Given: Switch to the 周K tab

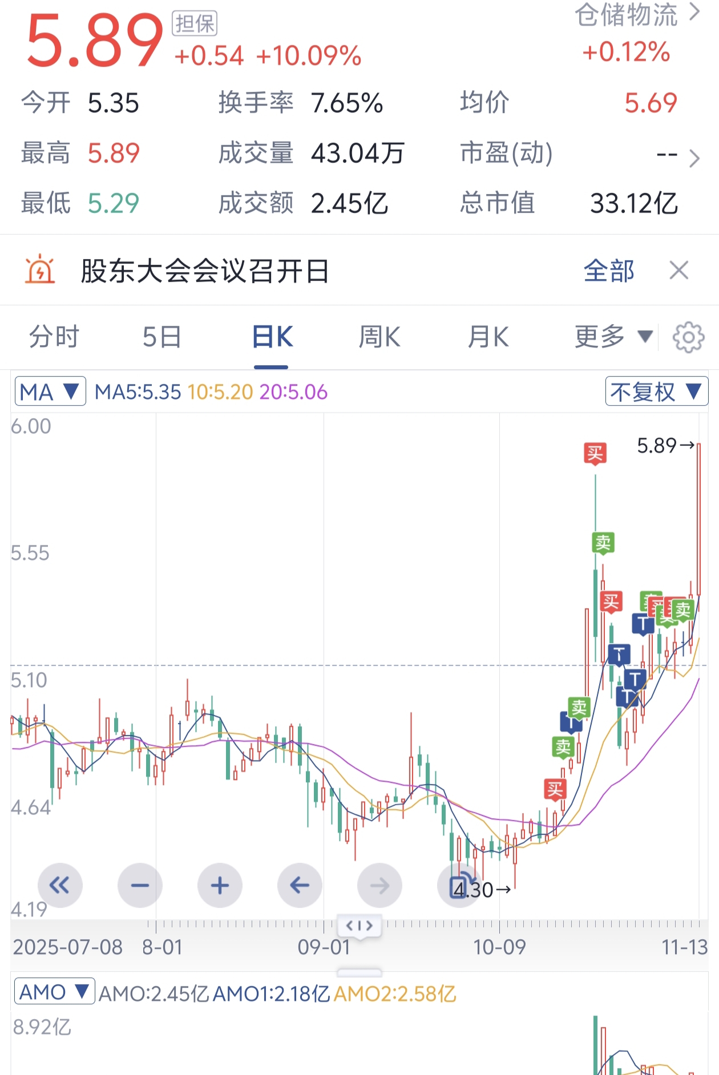Looking at the screenshot, I should click(379, 337).
